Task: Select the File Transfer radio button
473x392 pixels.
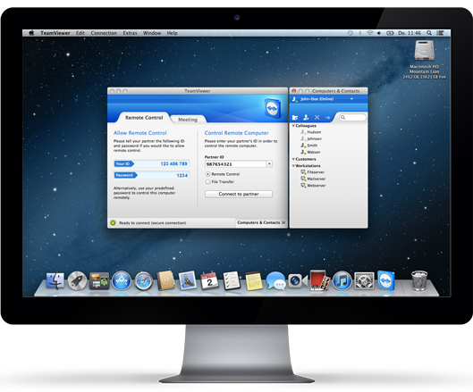Action: [x=207, y=181]
